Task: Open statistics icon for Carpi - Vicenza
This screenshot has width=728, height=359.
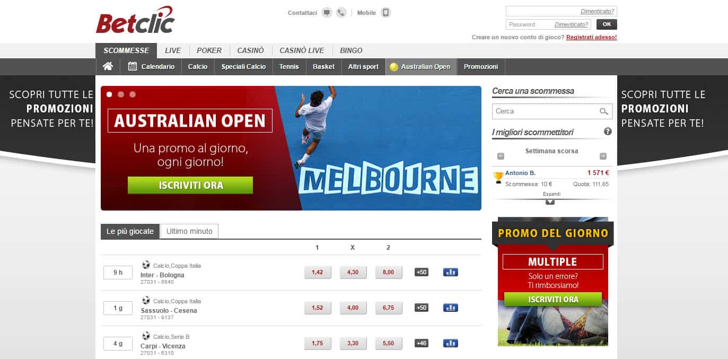Action: pyautogui.click(x=450, y=344)
